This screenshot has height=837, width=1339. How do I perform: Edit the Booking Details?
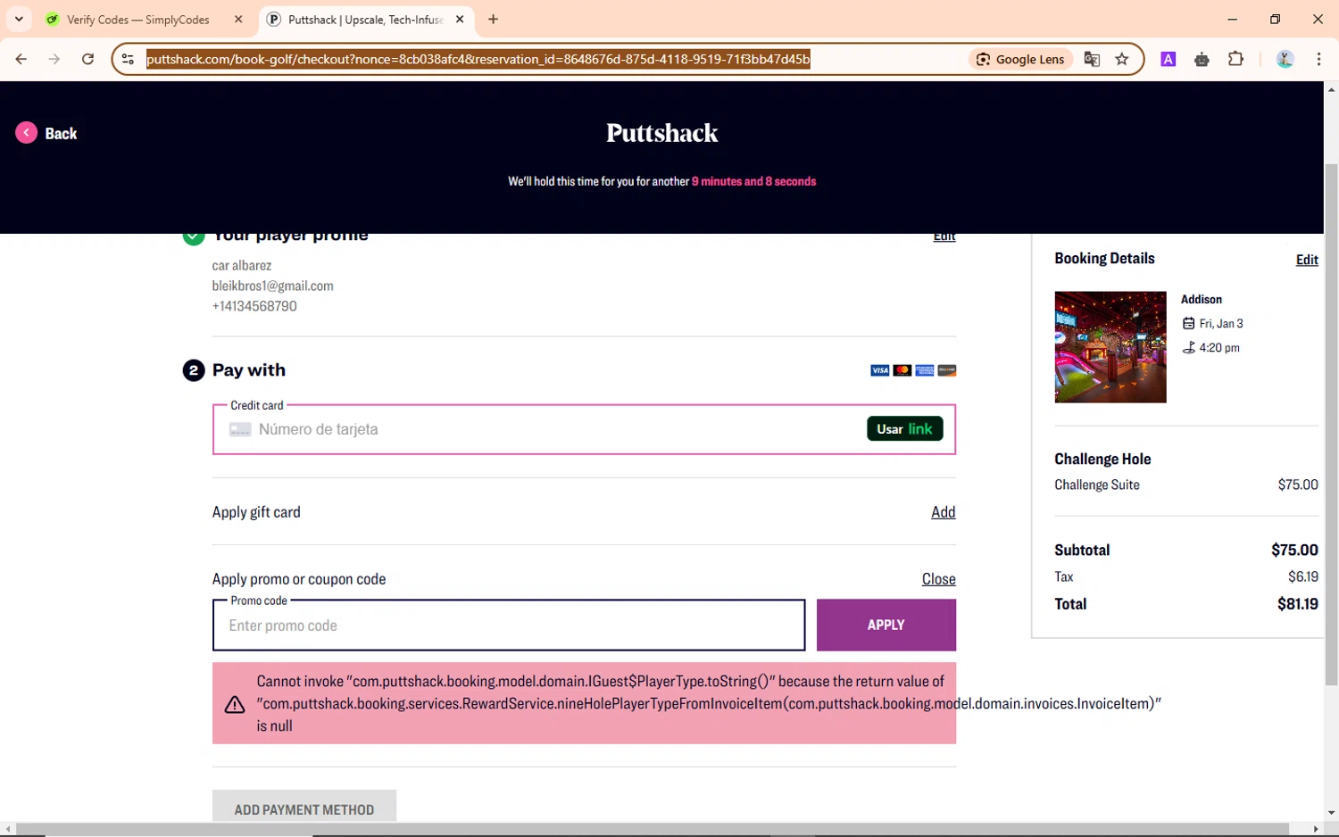tap(1307, 260)
